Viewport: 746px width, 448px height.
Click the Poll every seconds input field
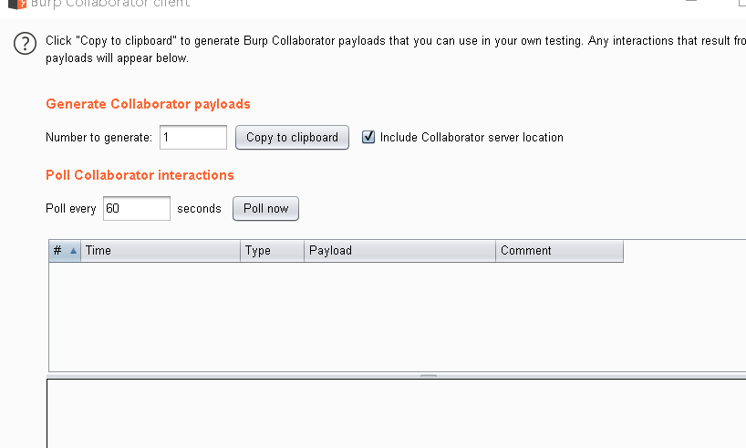[x=137, y=209]
